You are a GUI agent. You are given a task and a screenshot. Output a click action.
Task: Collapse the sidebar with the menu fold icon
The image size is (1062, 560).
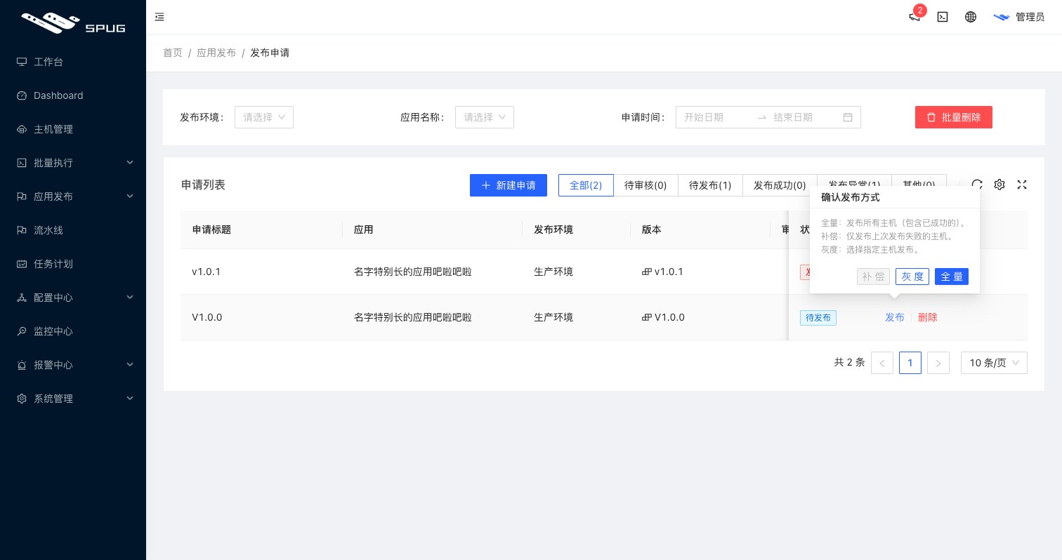[x=159, y=17]
